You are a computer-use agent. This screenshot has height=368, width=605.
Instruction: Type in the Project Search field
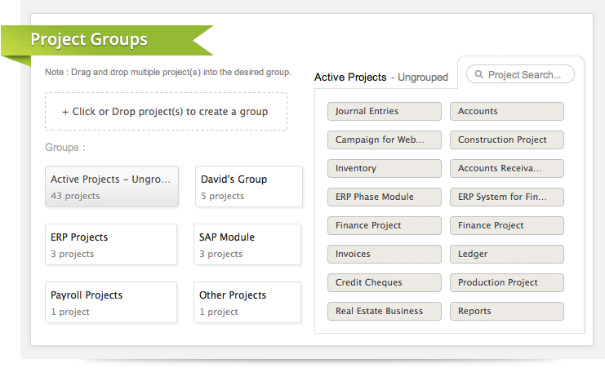point(525,75)
